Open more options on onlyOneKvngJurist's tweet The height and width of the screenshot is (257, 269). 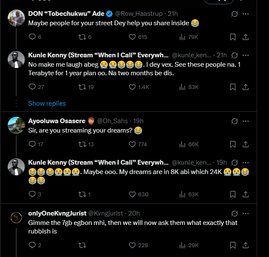coord(245,213)
